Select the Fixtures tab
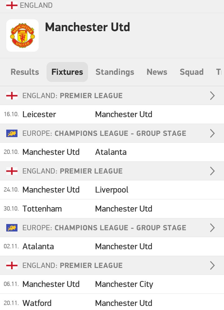Image resolution: width=224 pixels, height=310 pixels. coord(67,72)
